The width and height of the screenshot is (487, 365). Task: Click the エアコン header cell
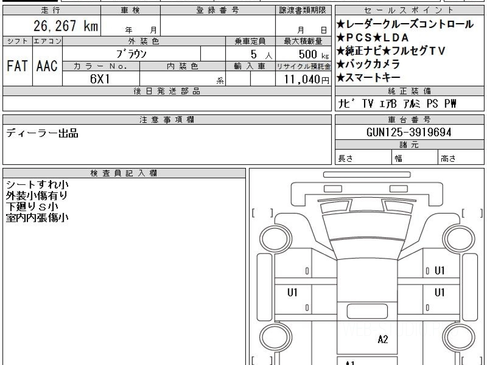47,41
